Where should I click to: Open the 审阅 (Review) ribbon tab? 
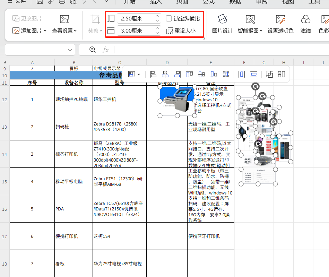click(262, 2)
